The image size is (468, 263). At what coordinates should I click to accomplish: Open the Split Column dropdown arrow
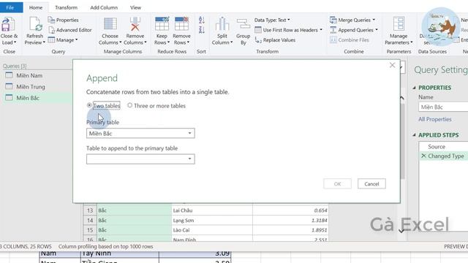point(232,42)
